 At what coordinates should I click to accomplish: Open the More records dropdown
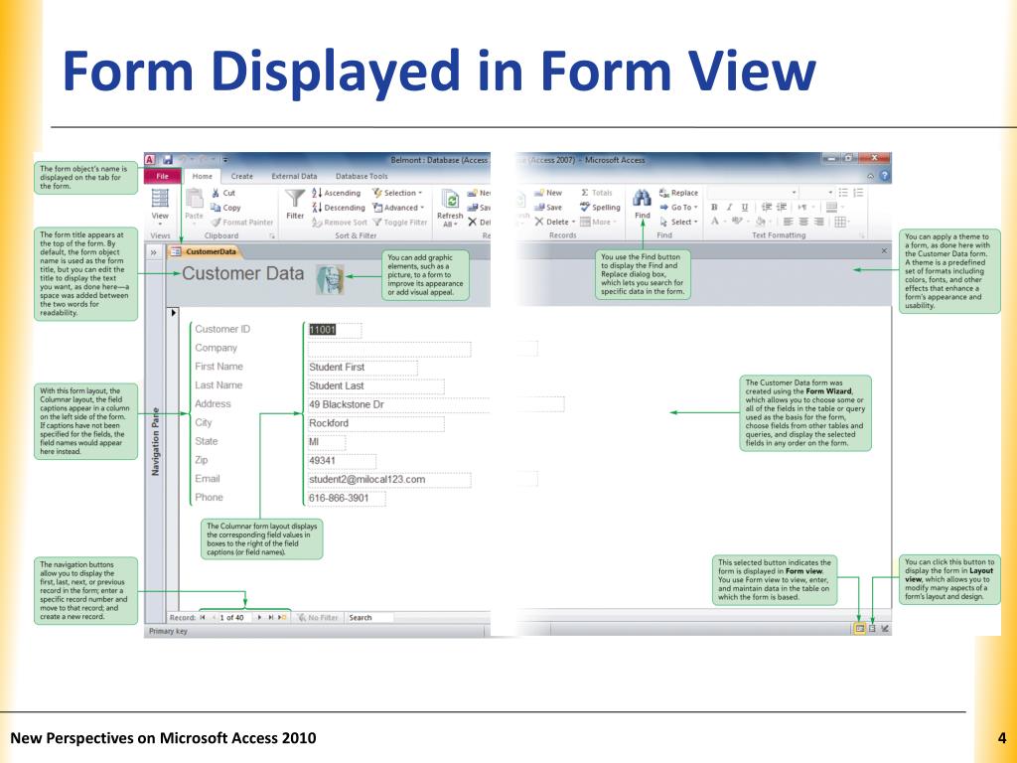(597, 222)
